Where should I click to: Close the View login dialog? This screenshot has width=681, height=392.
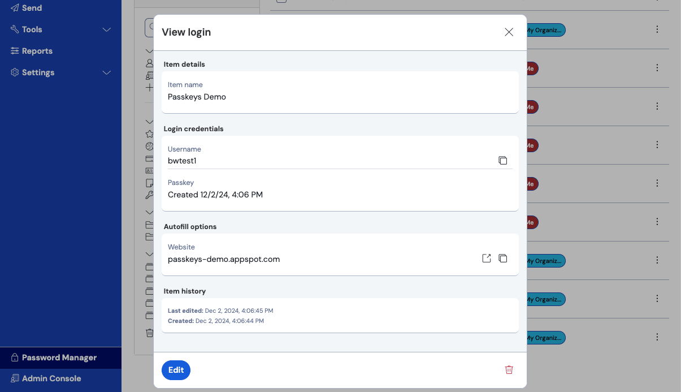(x=509, y=32)
